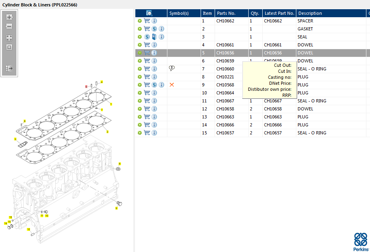
Task: Click the list export arrow icon
Action: pyautogui.click(x=9, y=68)
